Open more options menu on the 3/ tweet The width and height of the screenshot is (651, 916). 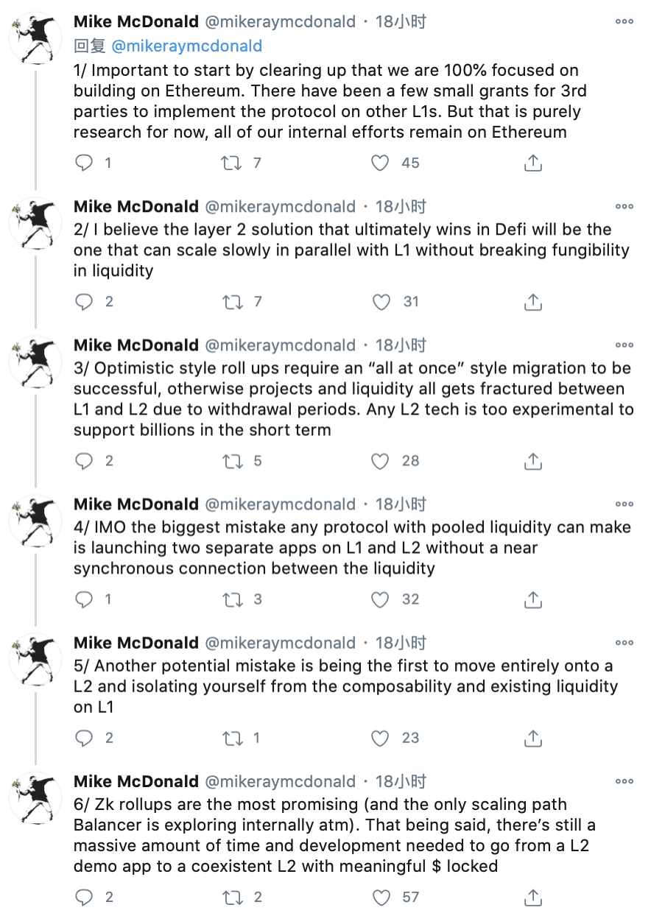pos(624,345)
